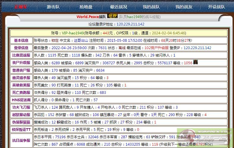
Task: Switch to the 抢地盘 tab
Action: [x=86, y=7]
